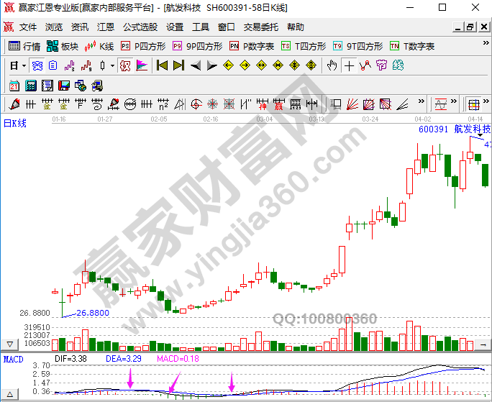Screen dimensions: 492x402
Task: Open the 行情 market quotes view
Action: (x=24, y=46)
